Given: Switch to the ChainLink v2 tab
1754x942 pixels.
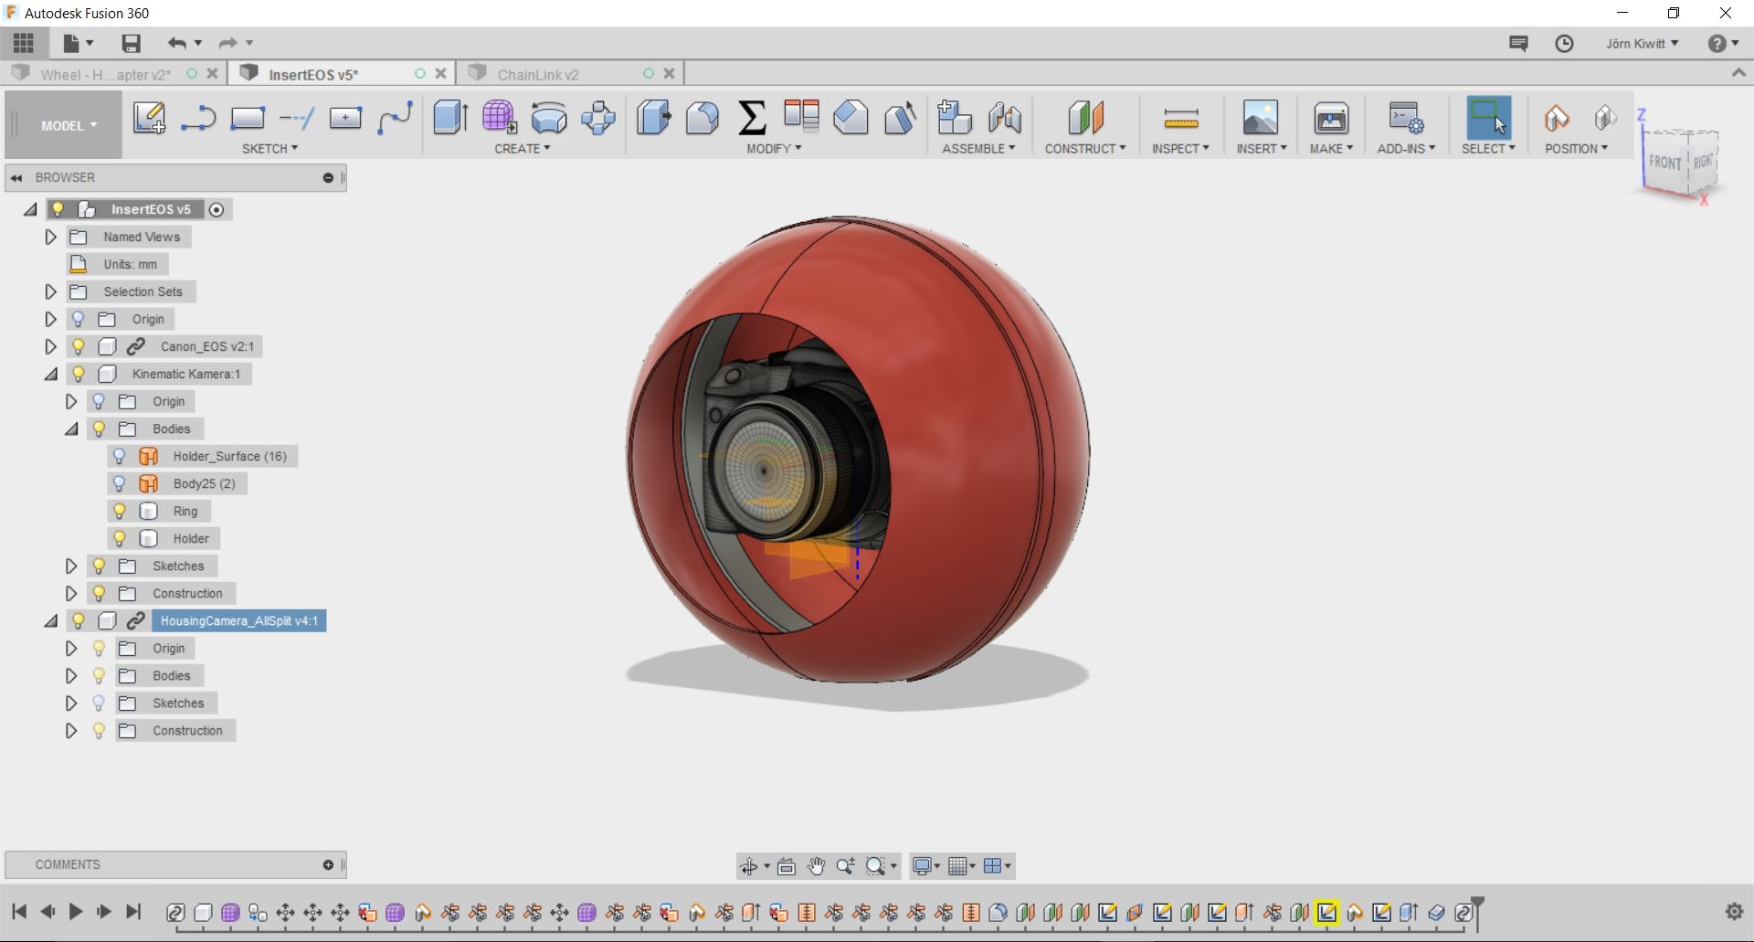Looking at the screenshot, I should coord(538,74).
